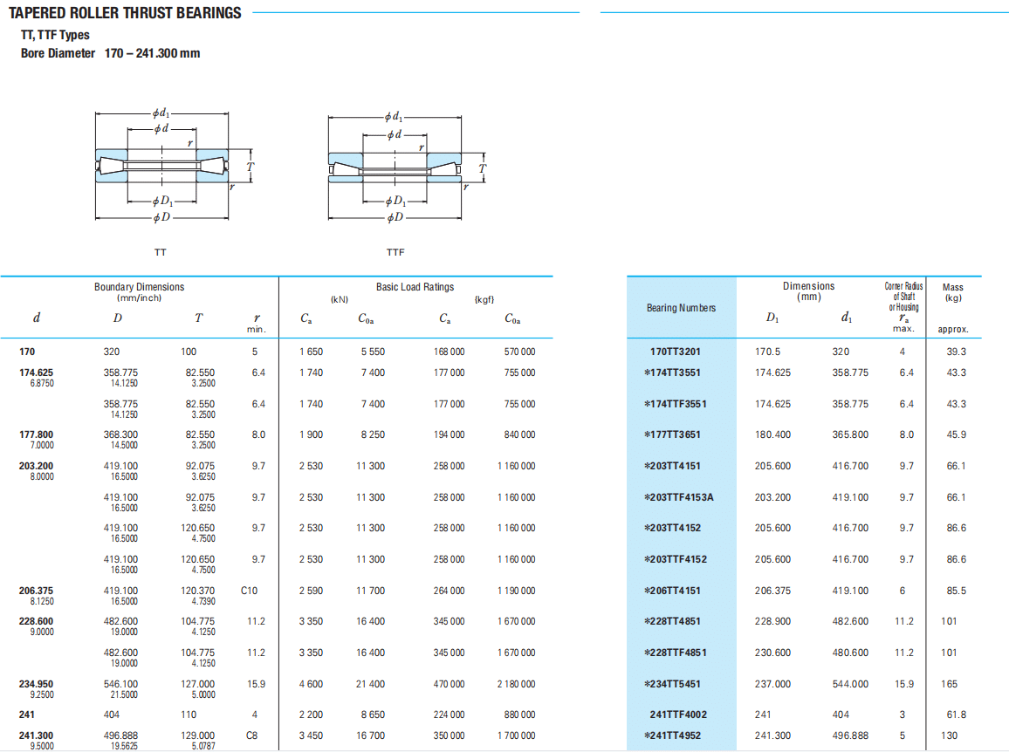Click the mass value 39.3

[956, 352]
